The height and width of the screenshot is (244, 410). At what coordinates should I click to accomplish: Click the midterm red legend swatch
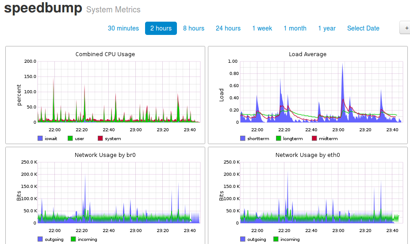314,138
